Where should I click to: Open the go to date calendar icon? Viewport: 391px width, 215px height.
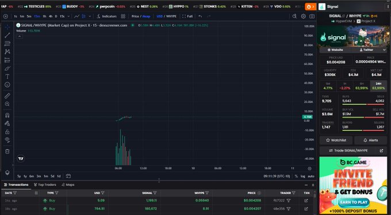[68, 176]
